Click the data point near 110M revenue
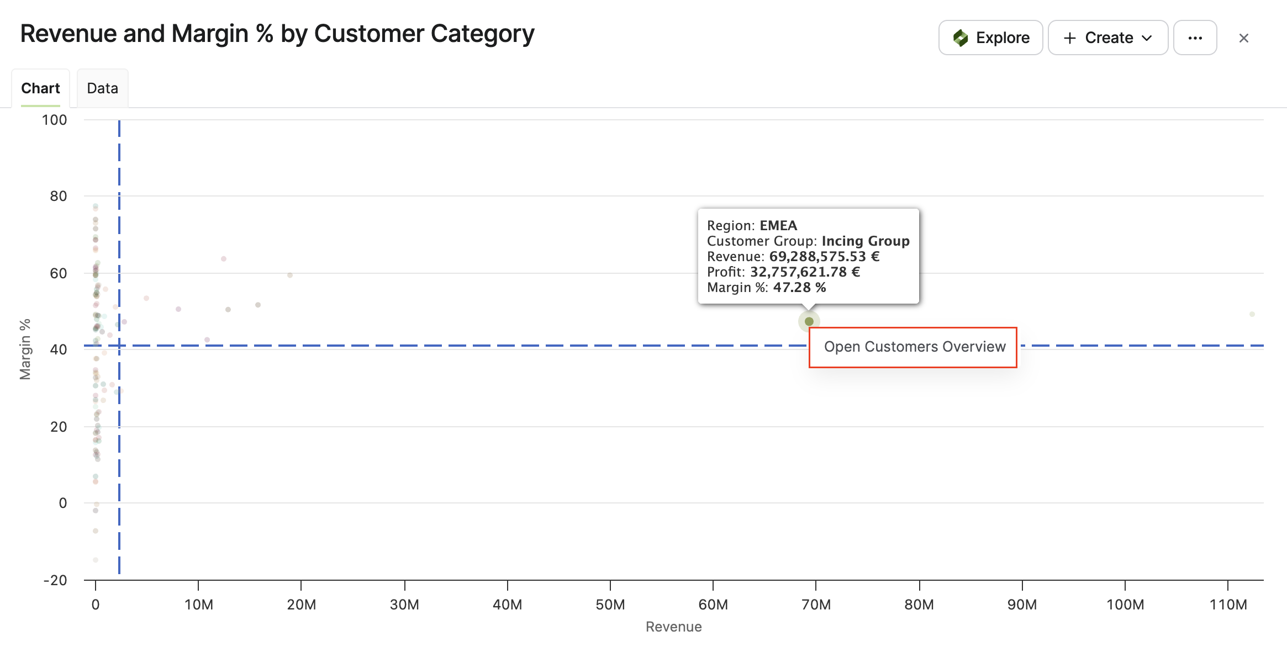 (x=1252, y=314)
